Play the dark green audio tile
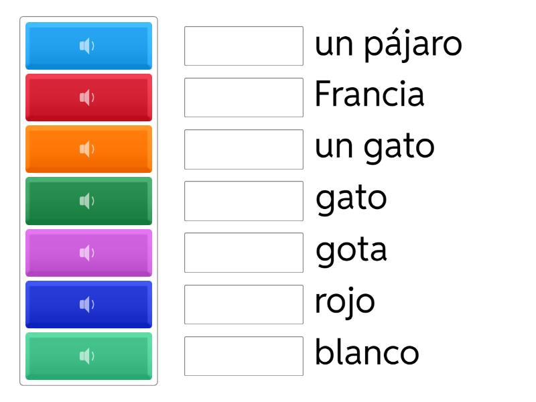Viewport: 536px width, 402px height. click(x=88, y=201)
